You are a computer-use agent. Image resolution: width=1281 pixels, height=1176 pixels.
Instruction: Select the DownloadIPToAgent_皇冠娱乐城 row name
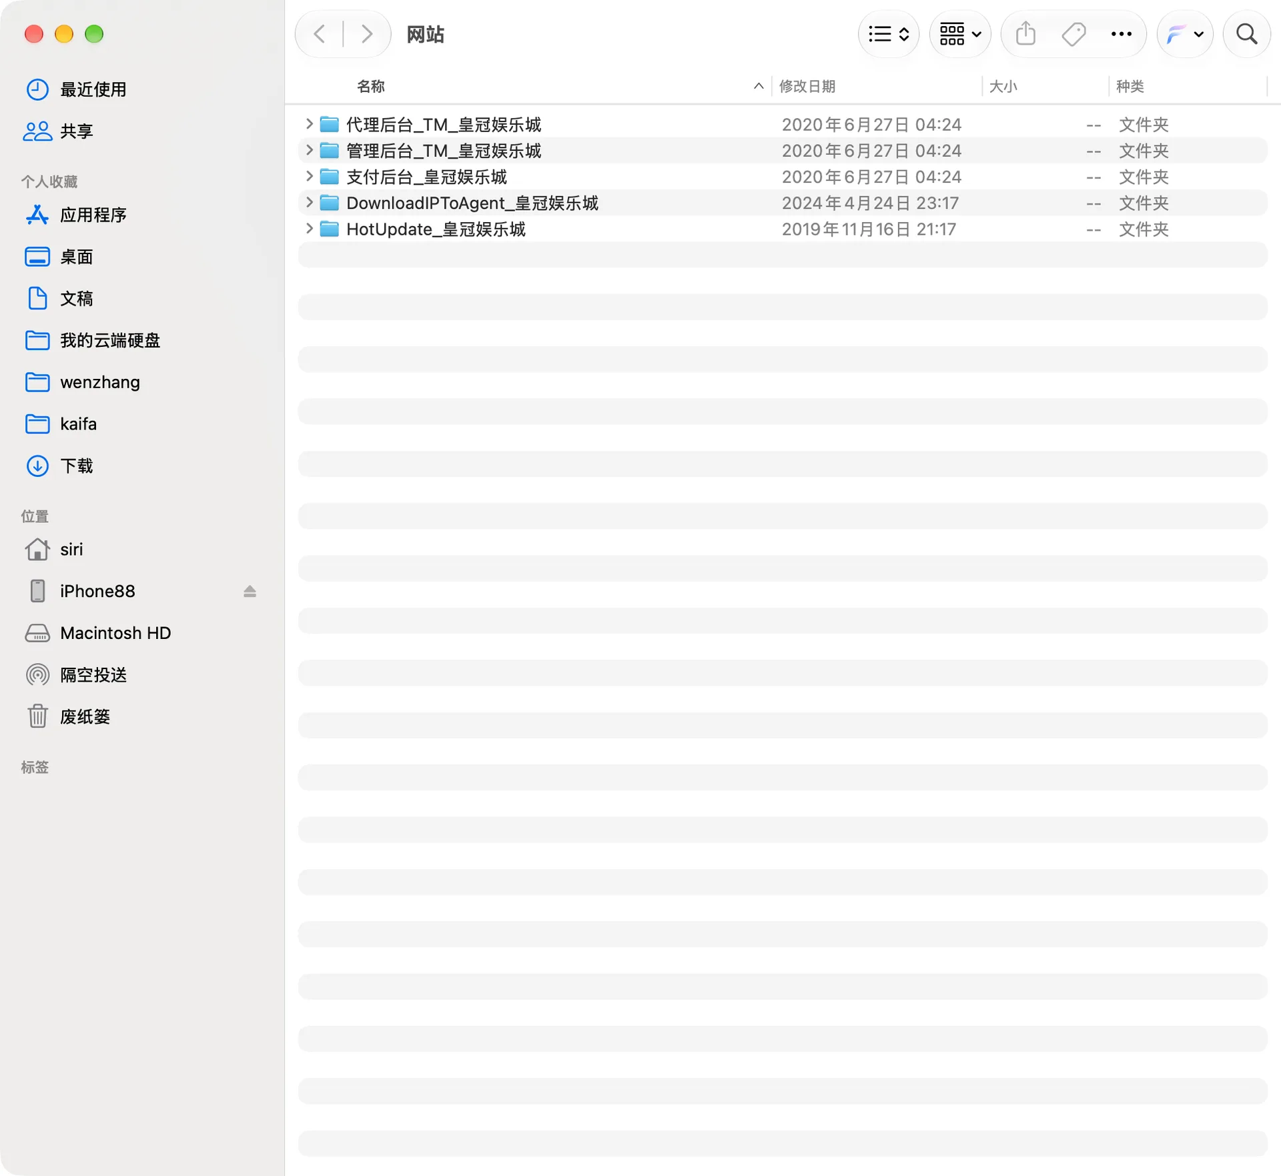(472, 203)
